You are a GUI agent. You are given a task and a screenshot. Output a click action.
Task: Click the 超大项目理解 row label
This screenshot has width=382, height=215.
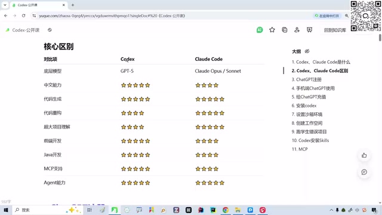click(57, 127)
